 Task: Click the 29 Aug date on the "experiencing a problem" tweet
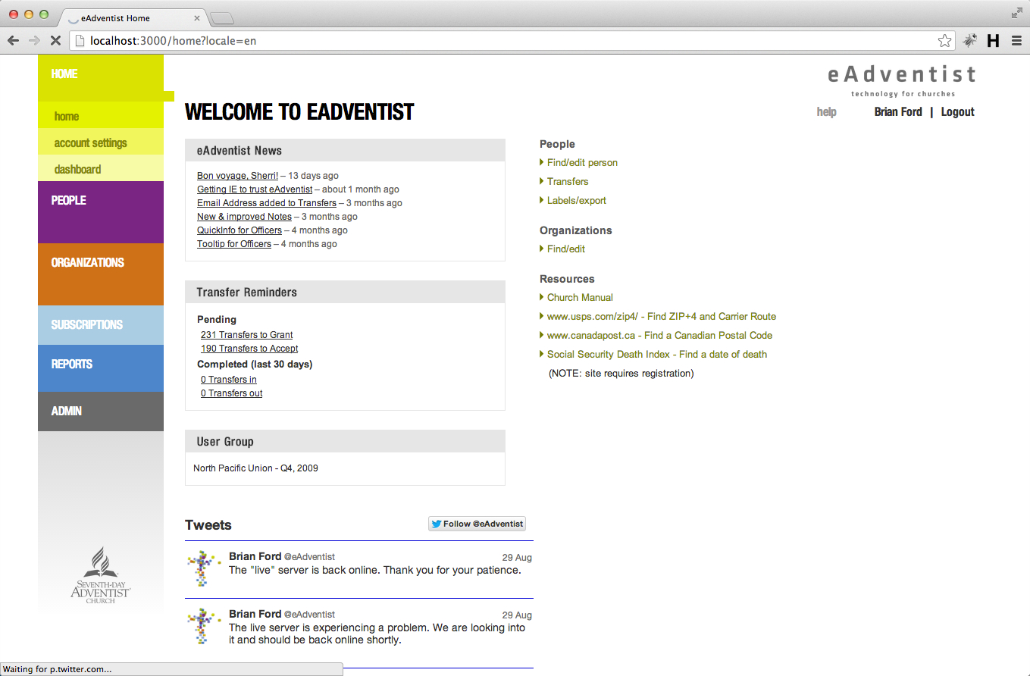tap(517, 615)
